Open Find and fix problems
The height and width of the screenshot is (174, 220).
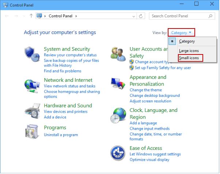(x=62, y=71)
